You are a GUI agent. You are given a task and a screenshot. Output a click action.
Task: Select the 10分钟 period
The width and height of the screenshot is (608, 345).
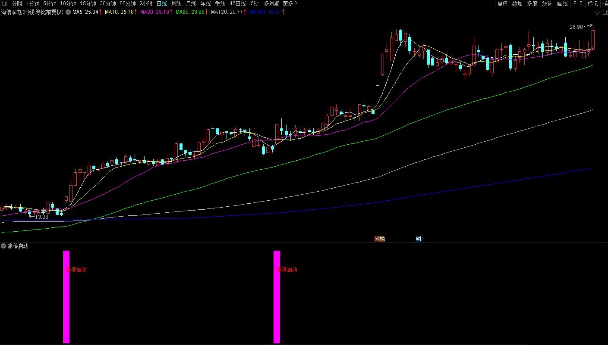coord(68,3)
